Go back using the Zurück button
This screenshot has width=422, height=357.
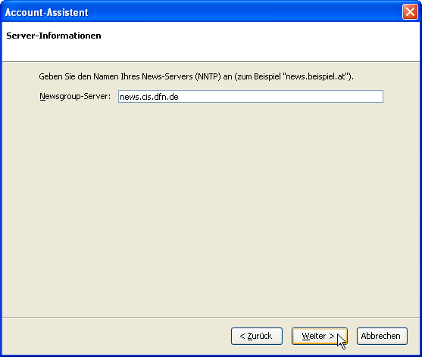coord(257,336)
